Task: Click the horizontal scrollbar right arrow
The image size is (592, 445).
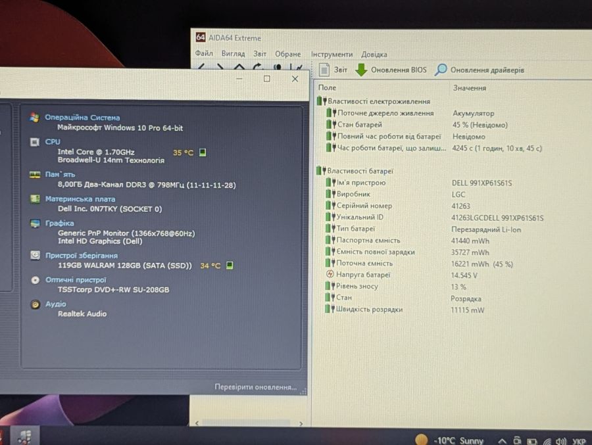Action: coord(301,423)
